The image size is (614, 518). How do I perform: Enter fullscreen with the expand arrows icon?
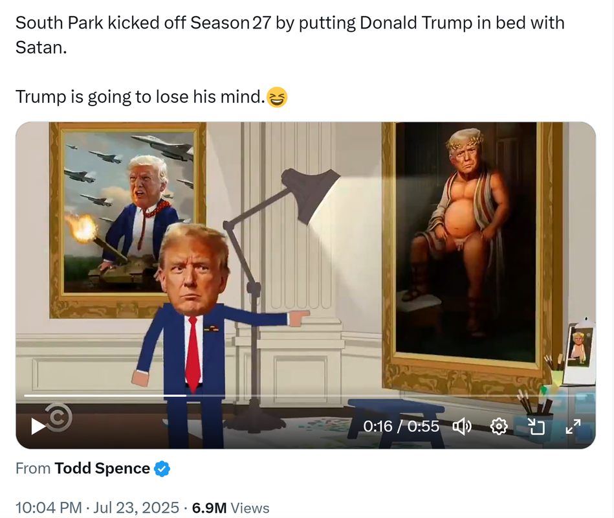pos(573,426)
